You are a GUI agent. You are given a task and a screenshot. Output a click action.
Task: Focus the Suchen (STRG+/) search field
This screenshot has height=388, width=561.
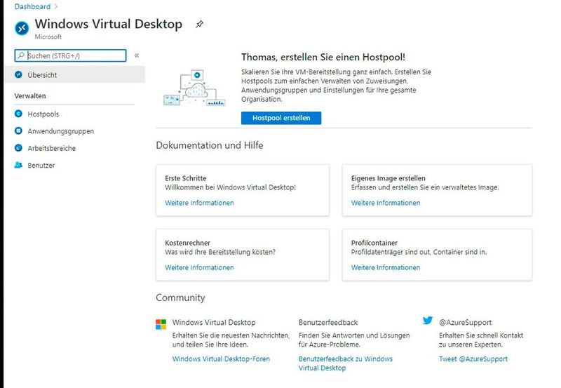click(x=71, y=55)
